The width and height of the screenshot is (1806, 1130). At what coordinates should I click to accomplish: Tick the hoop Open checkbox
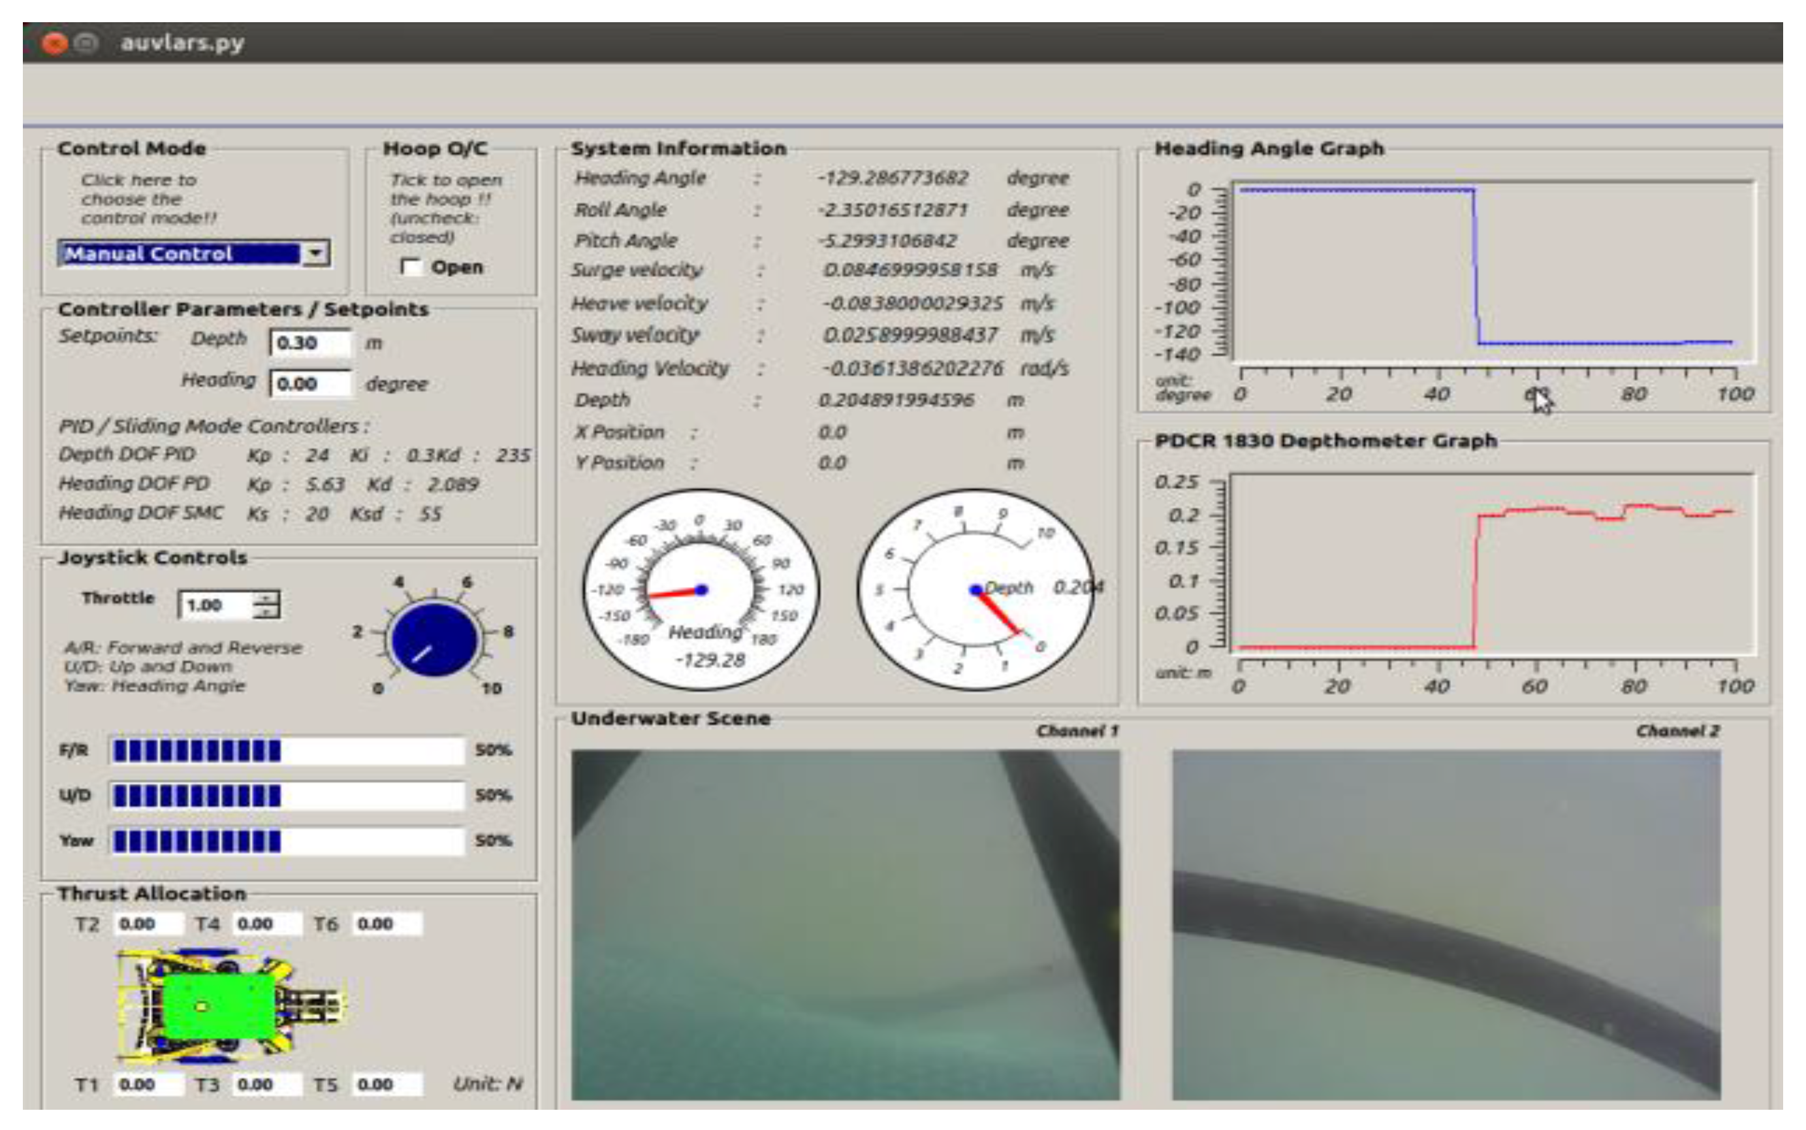[411, 266]
